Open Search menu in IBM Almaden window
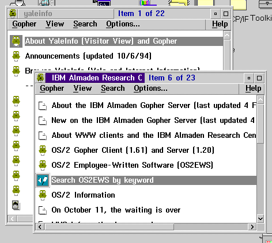The width and height of the screenshot is (272, 243). [113, 88]
